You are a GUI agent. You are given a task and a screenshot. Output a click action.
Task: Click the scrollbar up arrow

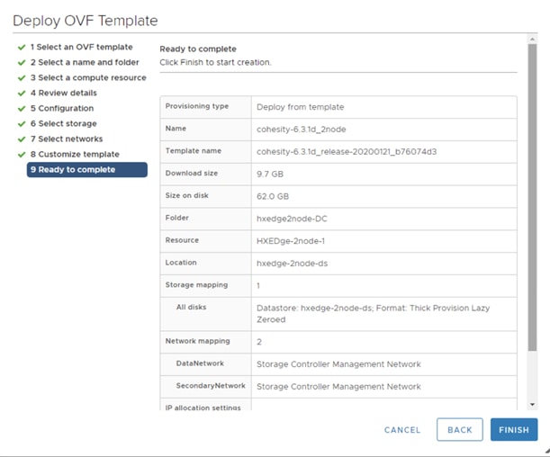pos(532,39)
